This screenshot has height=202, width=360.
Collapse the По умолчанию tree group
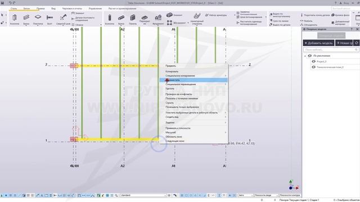[x=305, y=56]
